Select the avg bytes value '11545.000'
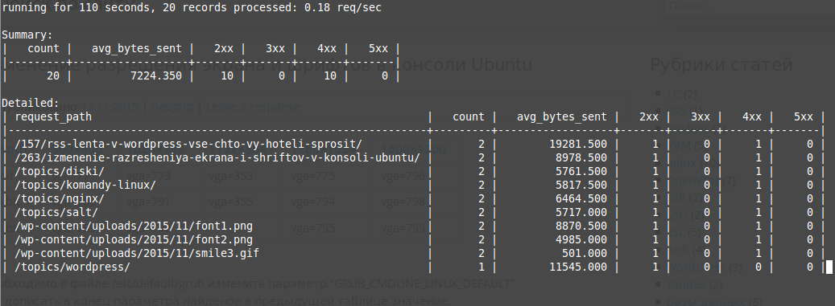 pos(578,267)
